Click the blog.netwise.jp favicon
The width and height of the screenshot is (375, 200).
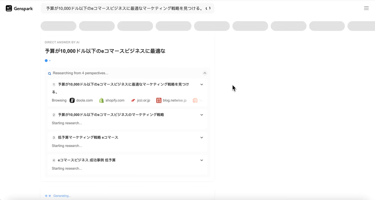pos(159,101)
